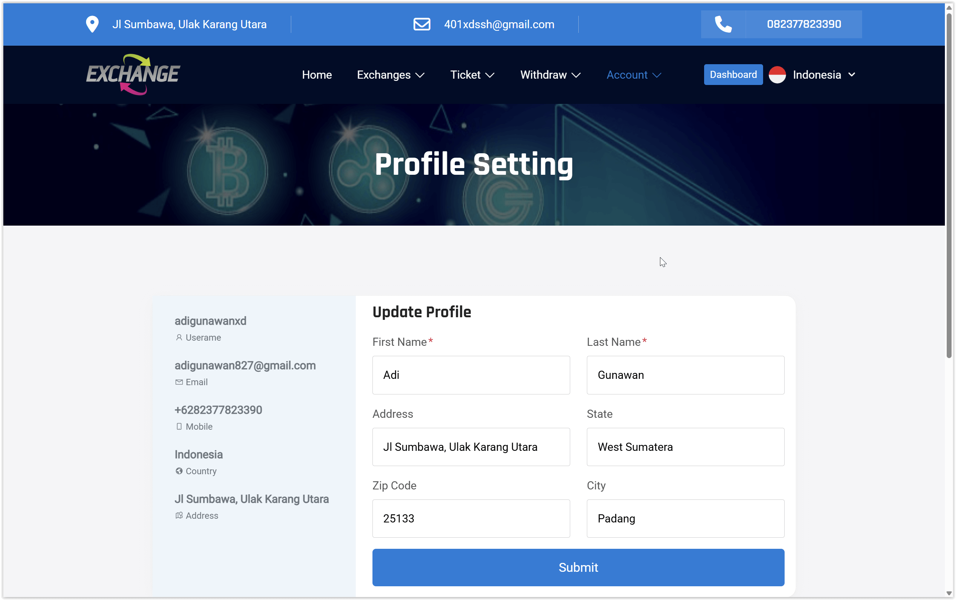Click the location pin icon in top bar
Image resolution: width=956 pixels, height=600 pixels.
[92, 24]
